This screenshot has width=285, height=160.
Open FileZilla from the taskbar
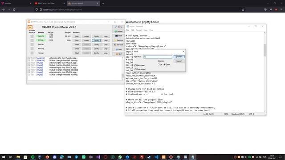pyautogui.click(x=142, y=157)
